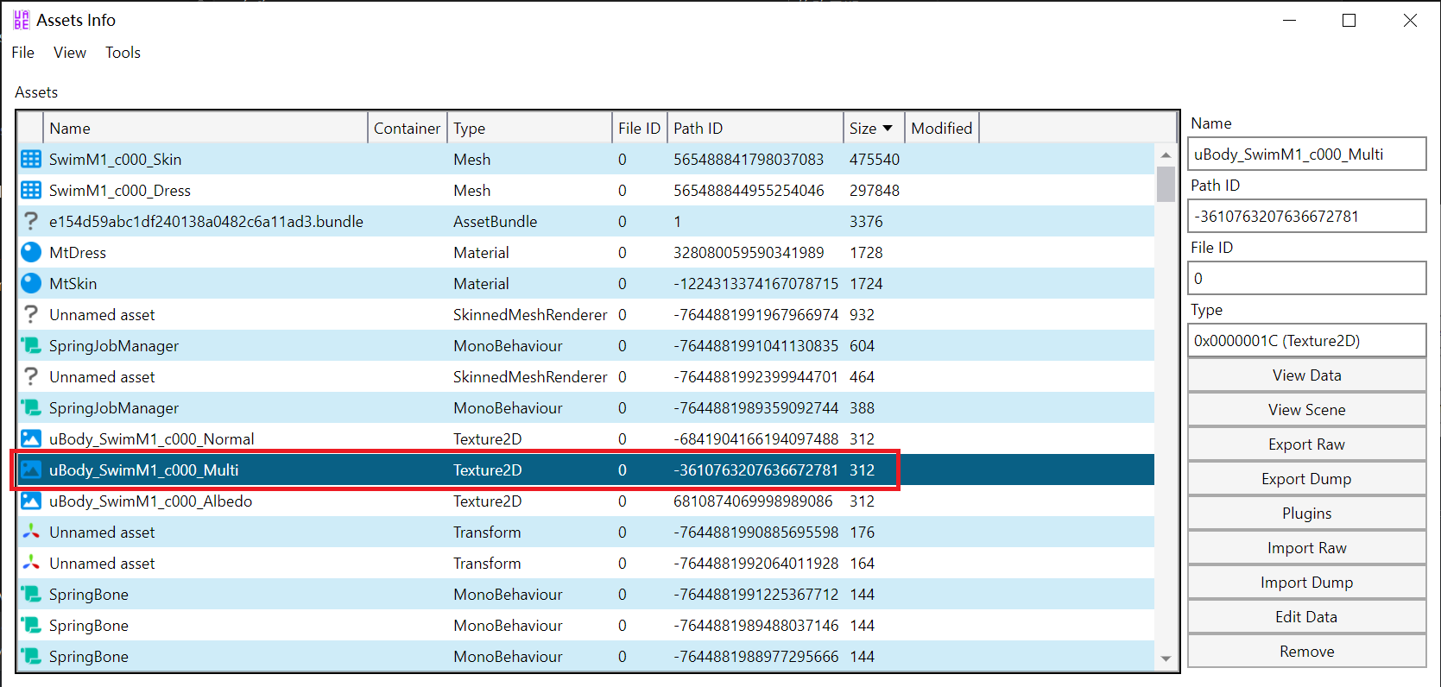Click the Path ID field in the right panel
Screen dimensions: 1441x687
click(1306, 217)
